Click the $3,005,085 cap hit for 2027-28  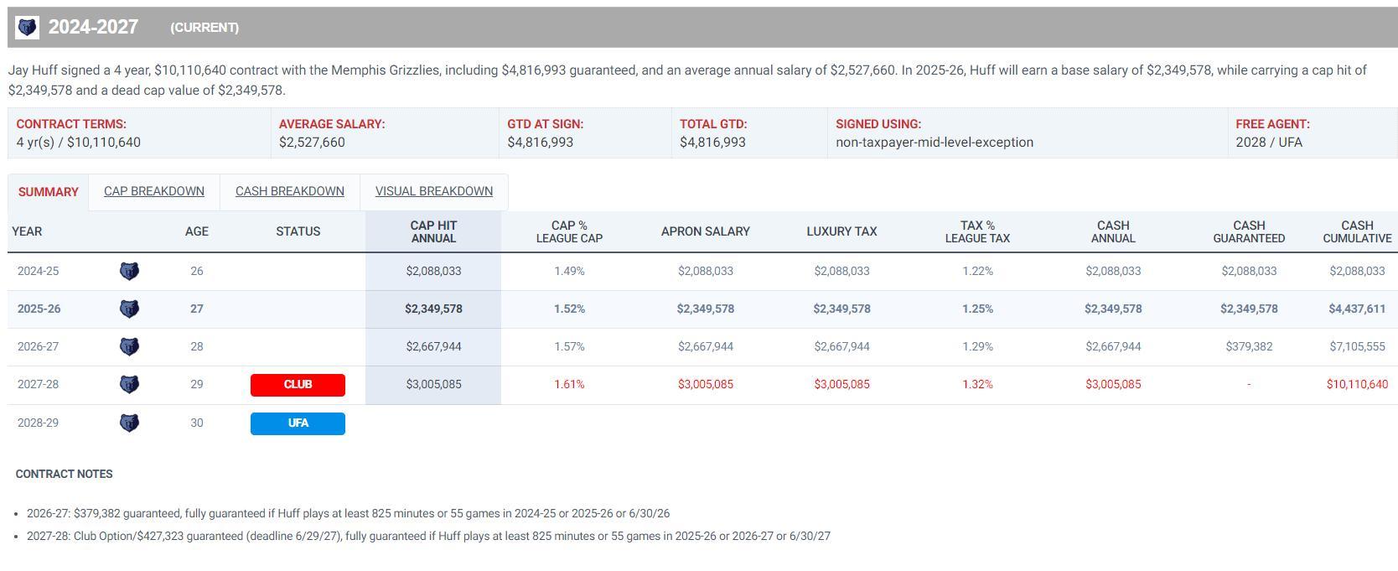pyautogui.click(x=433, y=384)
